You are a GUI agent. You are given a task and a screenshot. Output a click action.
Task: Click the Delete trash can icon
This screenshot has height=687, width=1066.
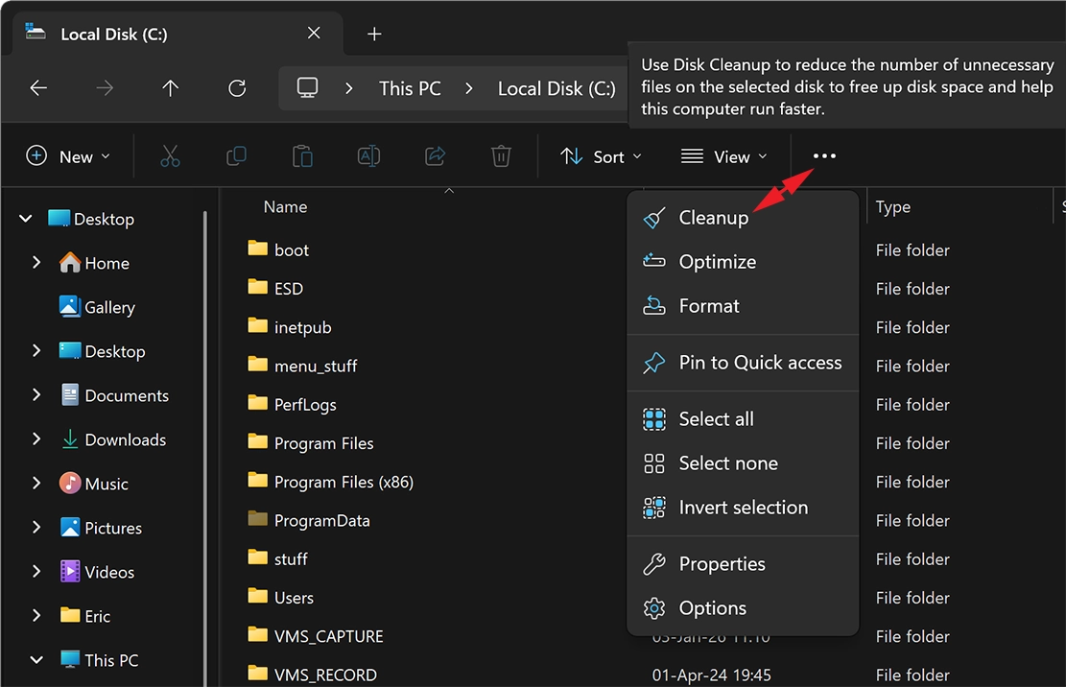[x=501, y=156]
